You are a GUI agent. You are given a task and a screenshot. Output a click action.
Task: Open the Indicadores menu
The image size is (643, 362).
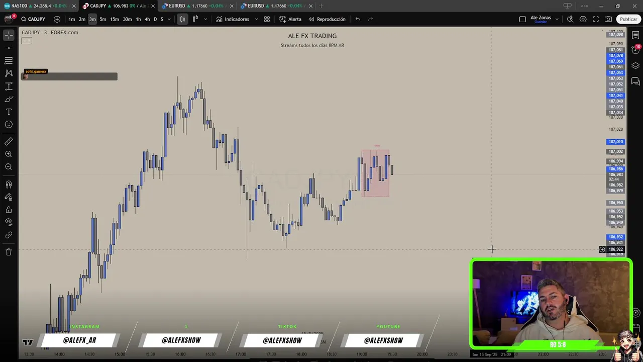(x=233, y=19)
